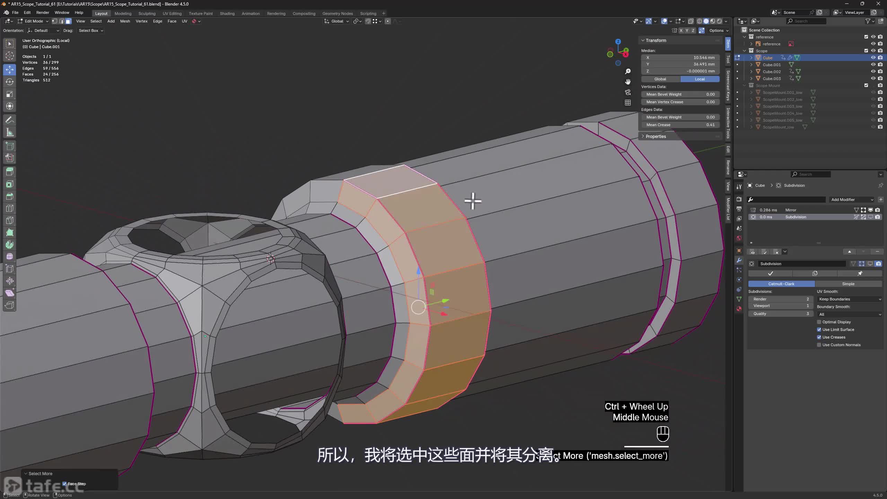This screenshot has width=887, height=499.
Task: Open the Material properties tab icon
Action: pos(739,309)
